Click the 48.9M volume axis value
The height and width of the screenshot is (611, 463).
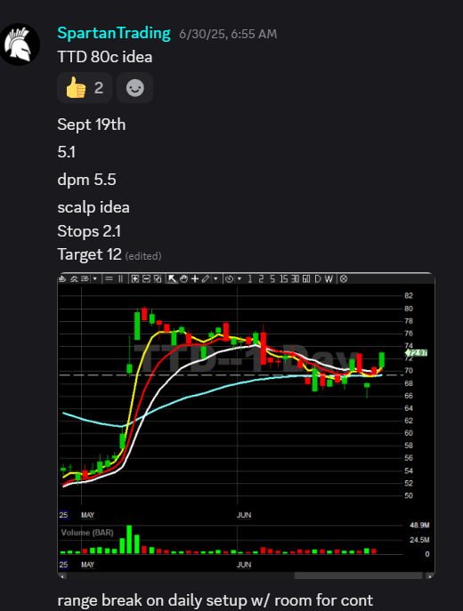click(x=419, y=526)
